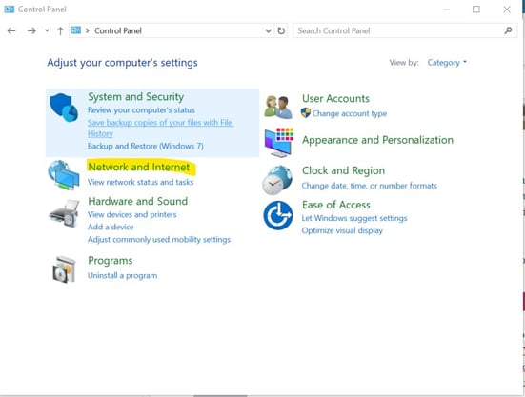Click the Clock and Region globe-clock icon

coord(277,180)
